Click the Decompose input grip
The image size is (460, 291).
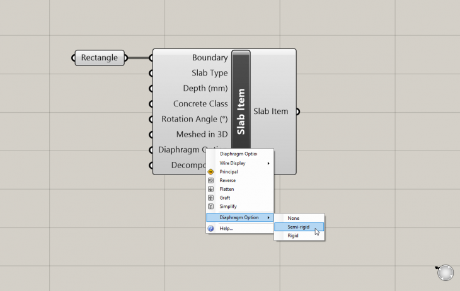click(x=151, y=165)
